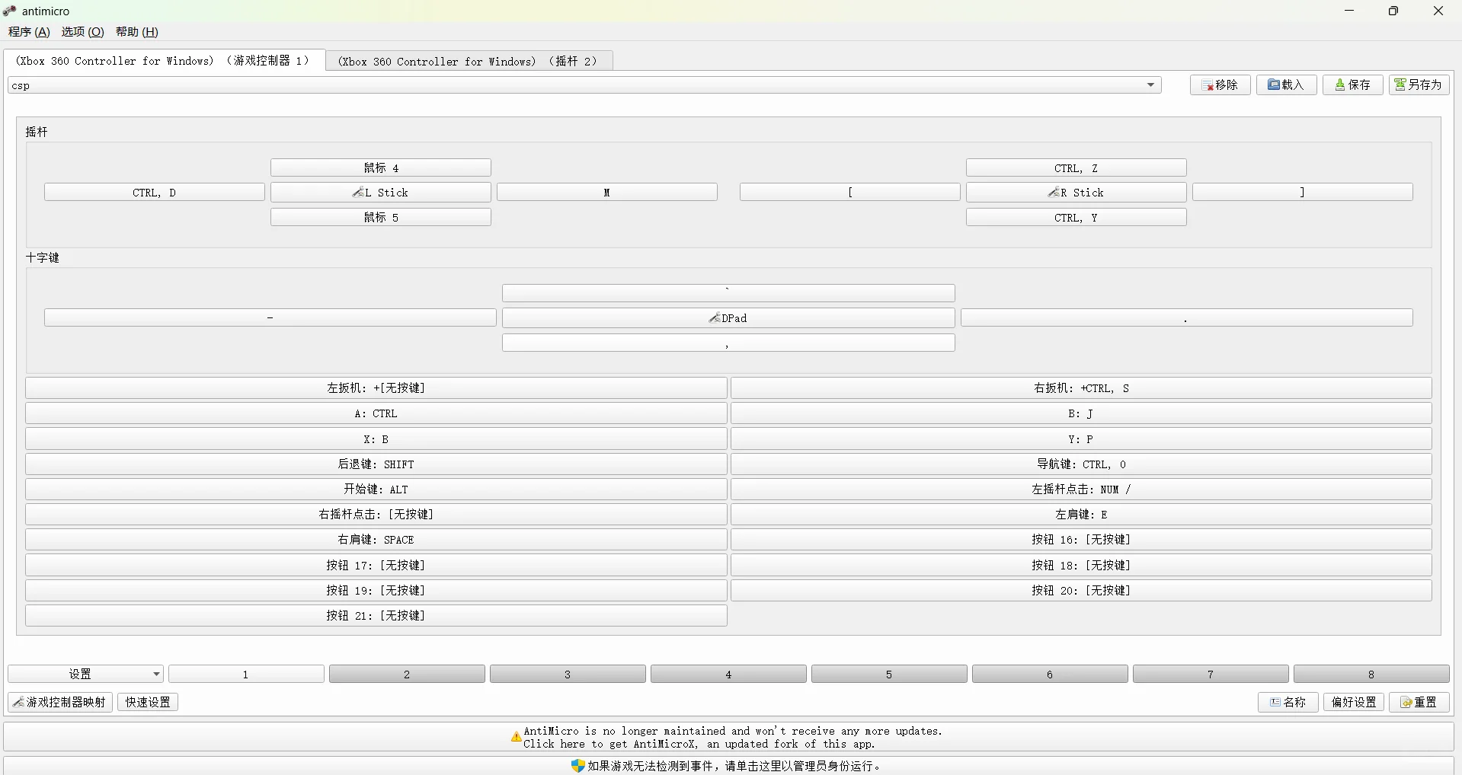1462x775 pixels.
Task: Click the 按钮 16 mapping button
Action: point(1082,540)
